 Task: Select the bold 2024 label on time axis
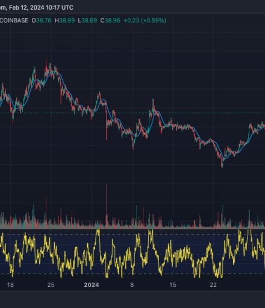click(92, 284)
